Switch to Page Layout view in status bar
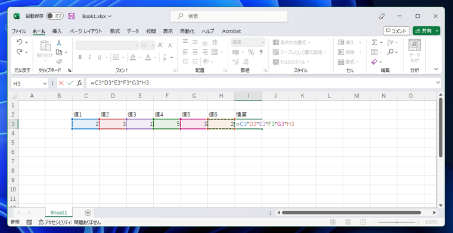This screenshot has height=233, width=453. 348,222
